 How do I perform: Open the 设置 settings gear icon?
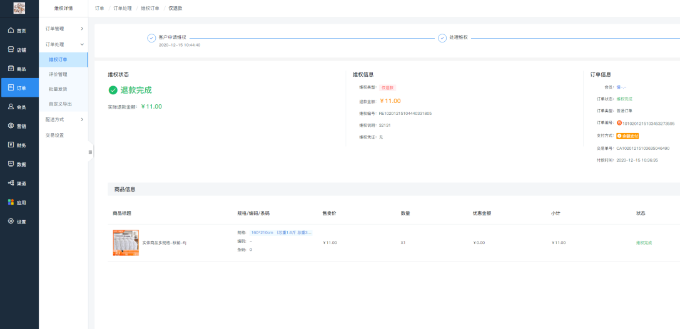pyautogui.click(x=11, y=222)
